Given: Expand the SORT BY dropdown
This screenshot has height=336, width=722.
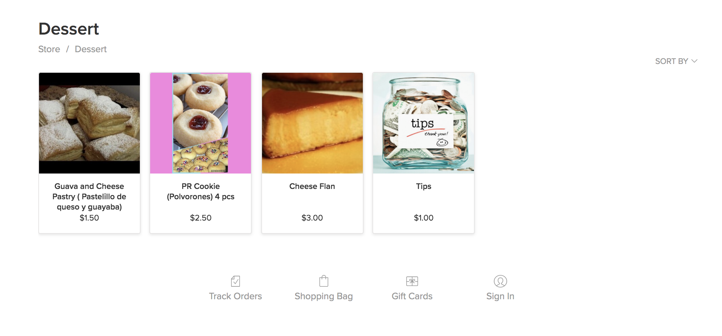Looking at the screenshot, I should [x=676, y=61].
